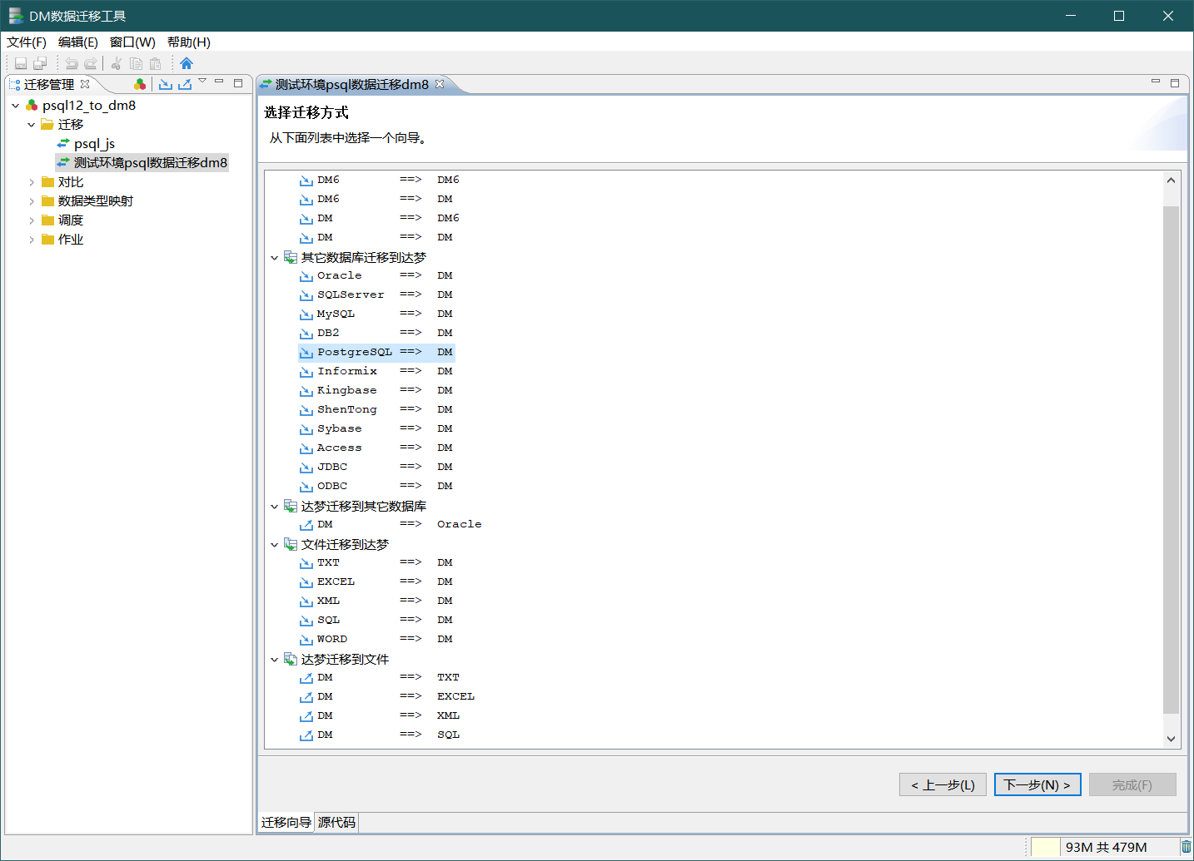This screenshot has height=861, width=1194.
Task: Collapse the 文件迁移到达梦 group
Action: coord(274,545)
